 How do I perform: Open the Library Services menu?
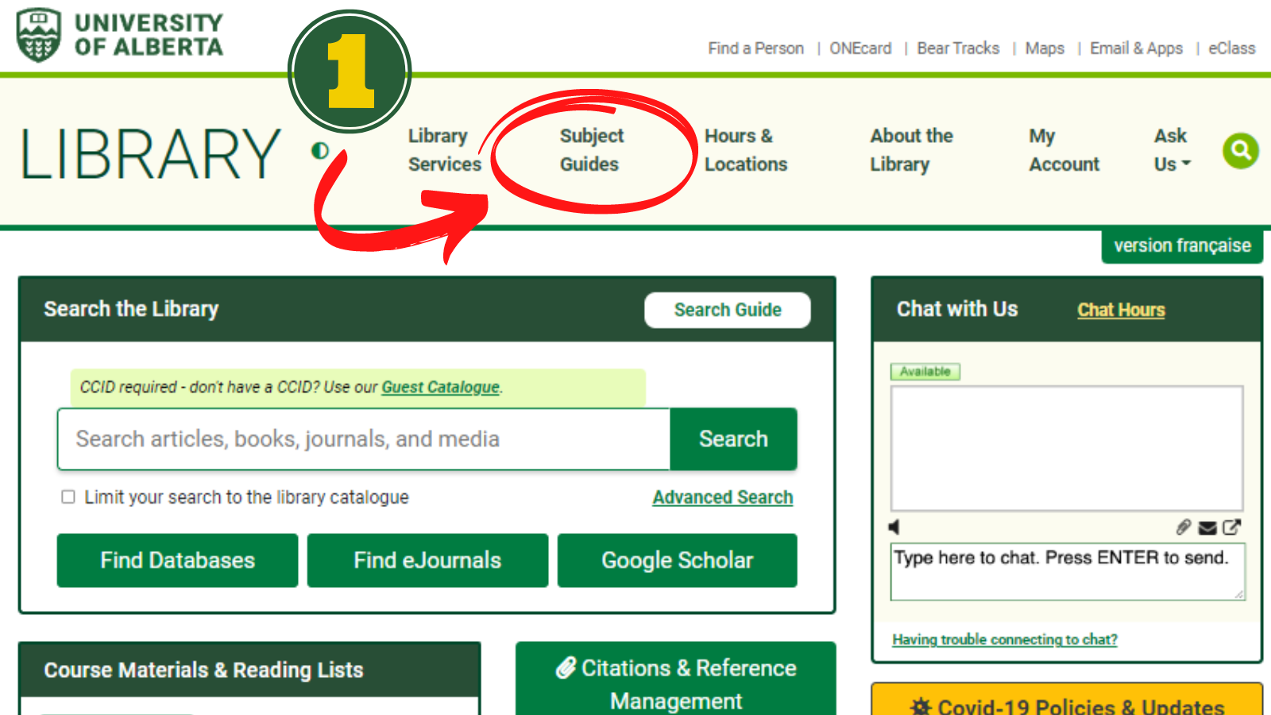pos(445,150)
